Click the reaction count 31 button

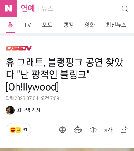[18, 130]
